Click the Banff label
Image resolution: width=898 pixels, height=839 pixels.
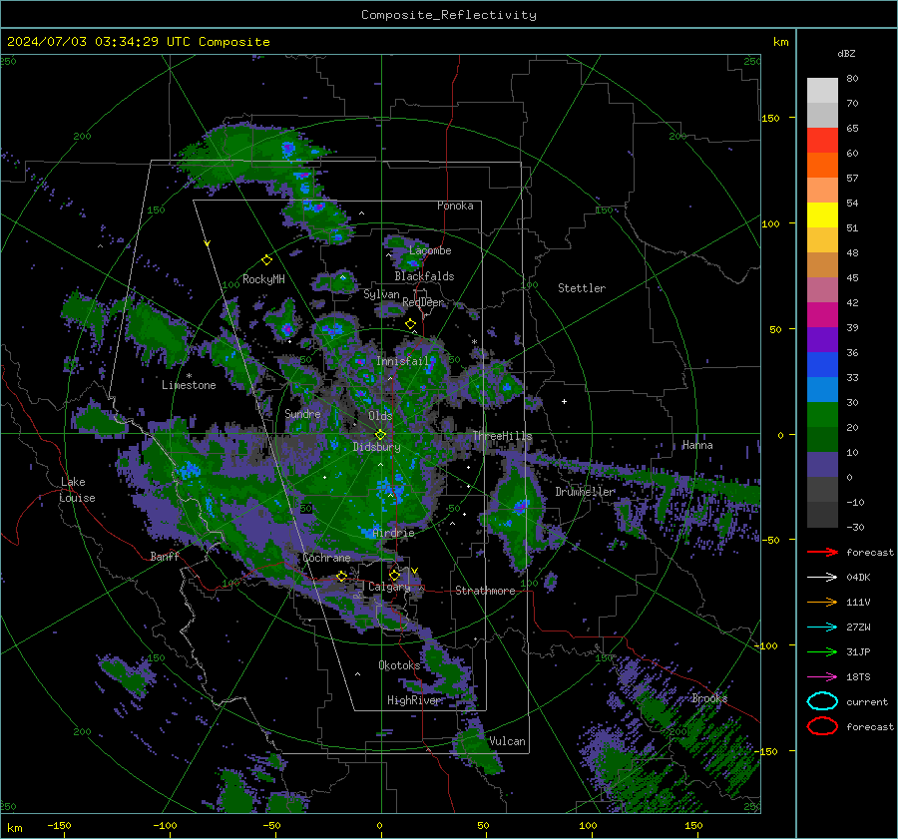pyautogui.click(x=165, y=557)
